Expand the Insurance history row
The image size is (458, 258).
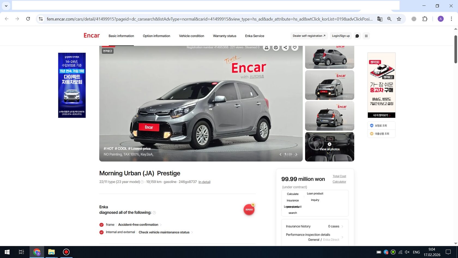tap(315, 226)
